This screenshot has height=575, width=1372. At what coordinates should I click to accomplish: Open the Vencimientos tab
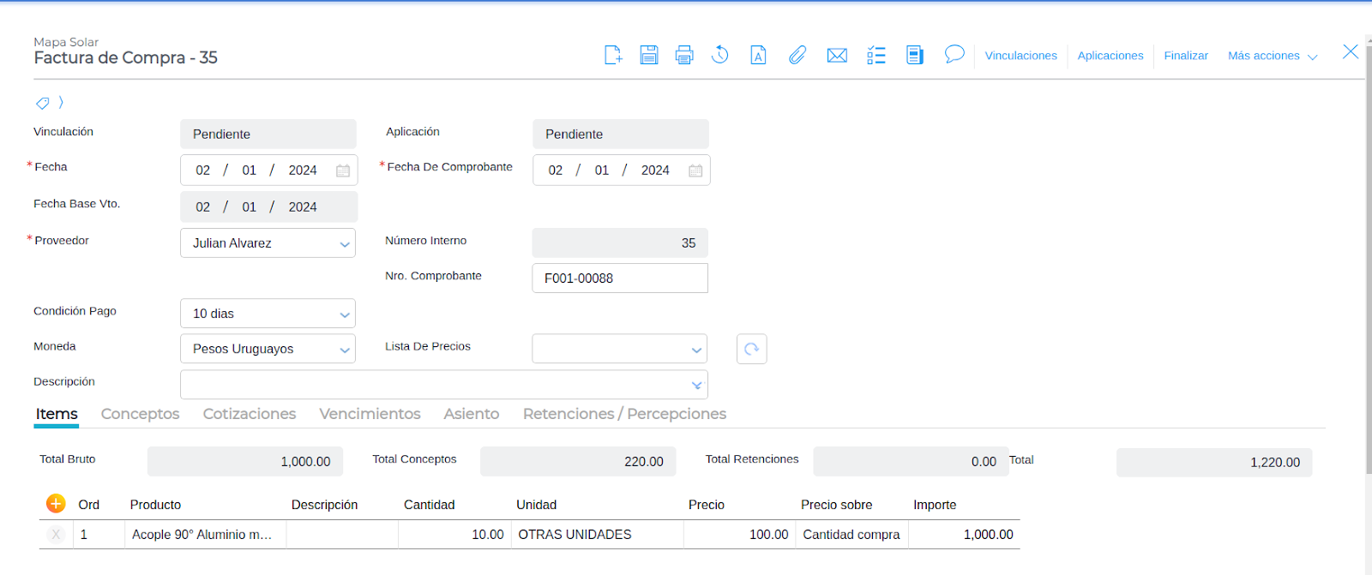pos(370,414)
